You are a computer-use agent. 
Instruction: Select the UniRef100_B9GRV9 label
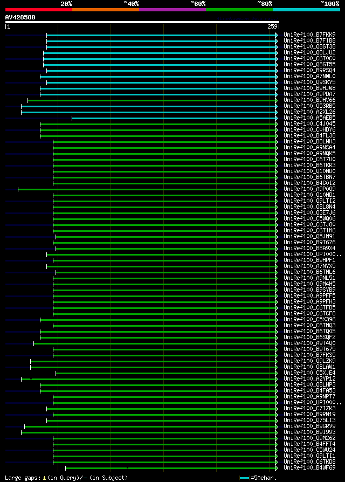(309, 426)
